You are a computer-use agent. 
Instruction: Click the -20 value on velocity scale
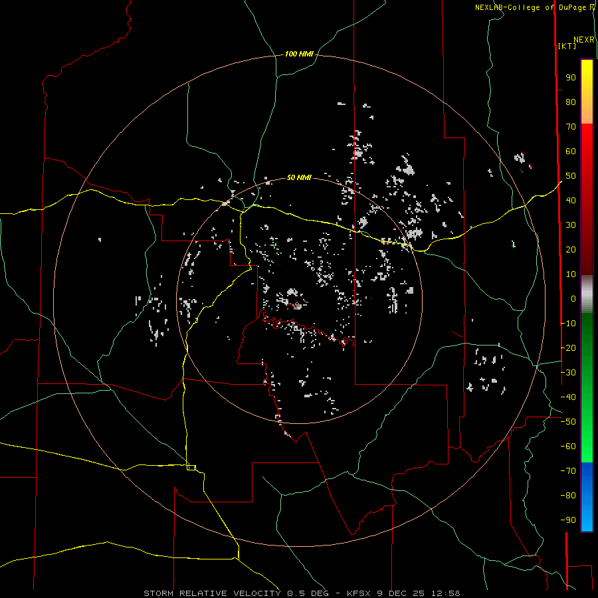pos(568,348)
